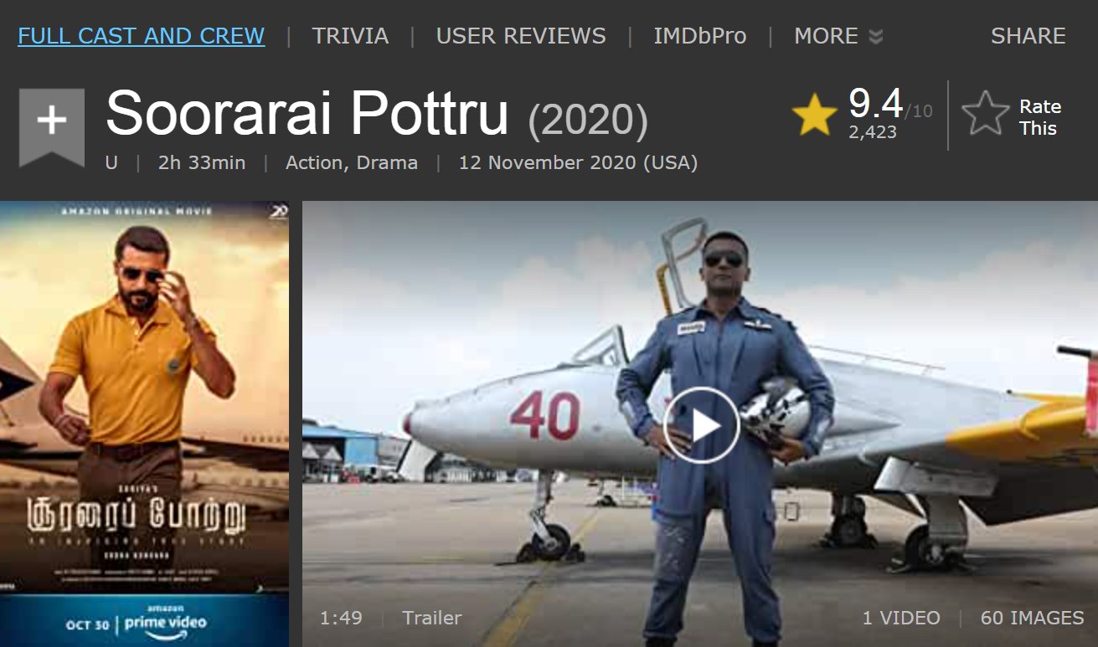Viewport: 1098px width, 647px height.
Task: Click the 1:49 trailer duration text
Action: (x=341, y=619)
